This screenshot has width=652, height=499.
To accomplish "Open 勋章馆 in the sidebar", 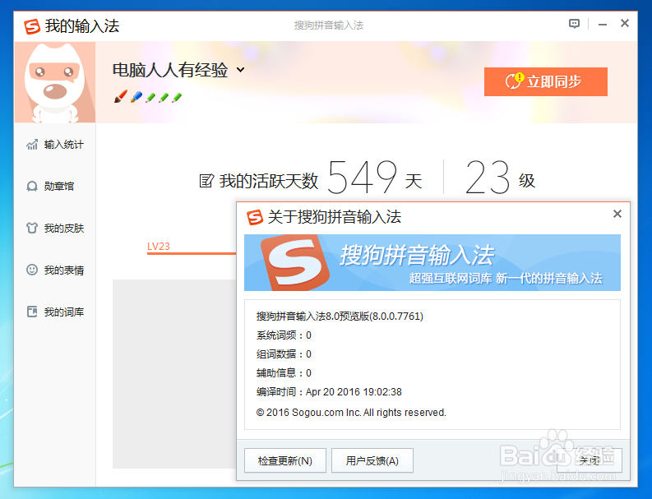I will (55, 187).
